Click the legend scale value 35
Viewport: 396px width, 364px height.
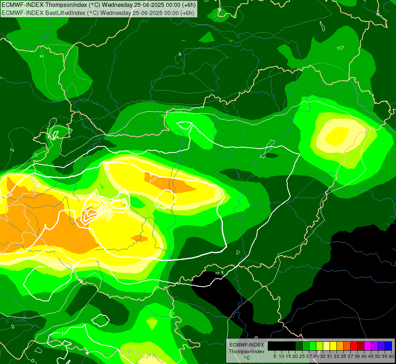[x=344, y=356]
